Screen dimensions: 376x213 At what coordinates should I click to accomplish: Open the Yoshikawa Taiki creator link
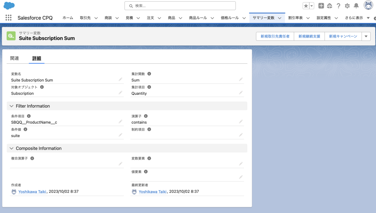coord(32,191)
